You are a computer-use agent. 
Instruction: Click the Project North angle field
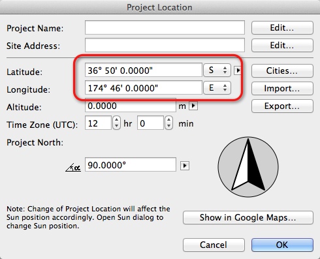click(131, 164)
